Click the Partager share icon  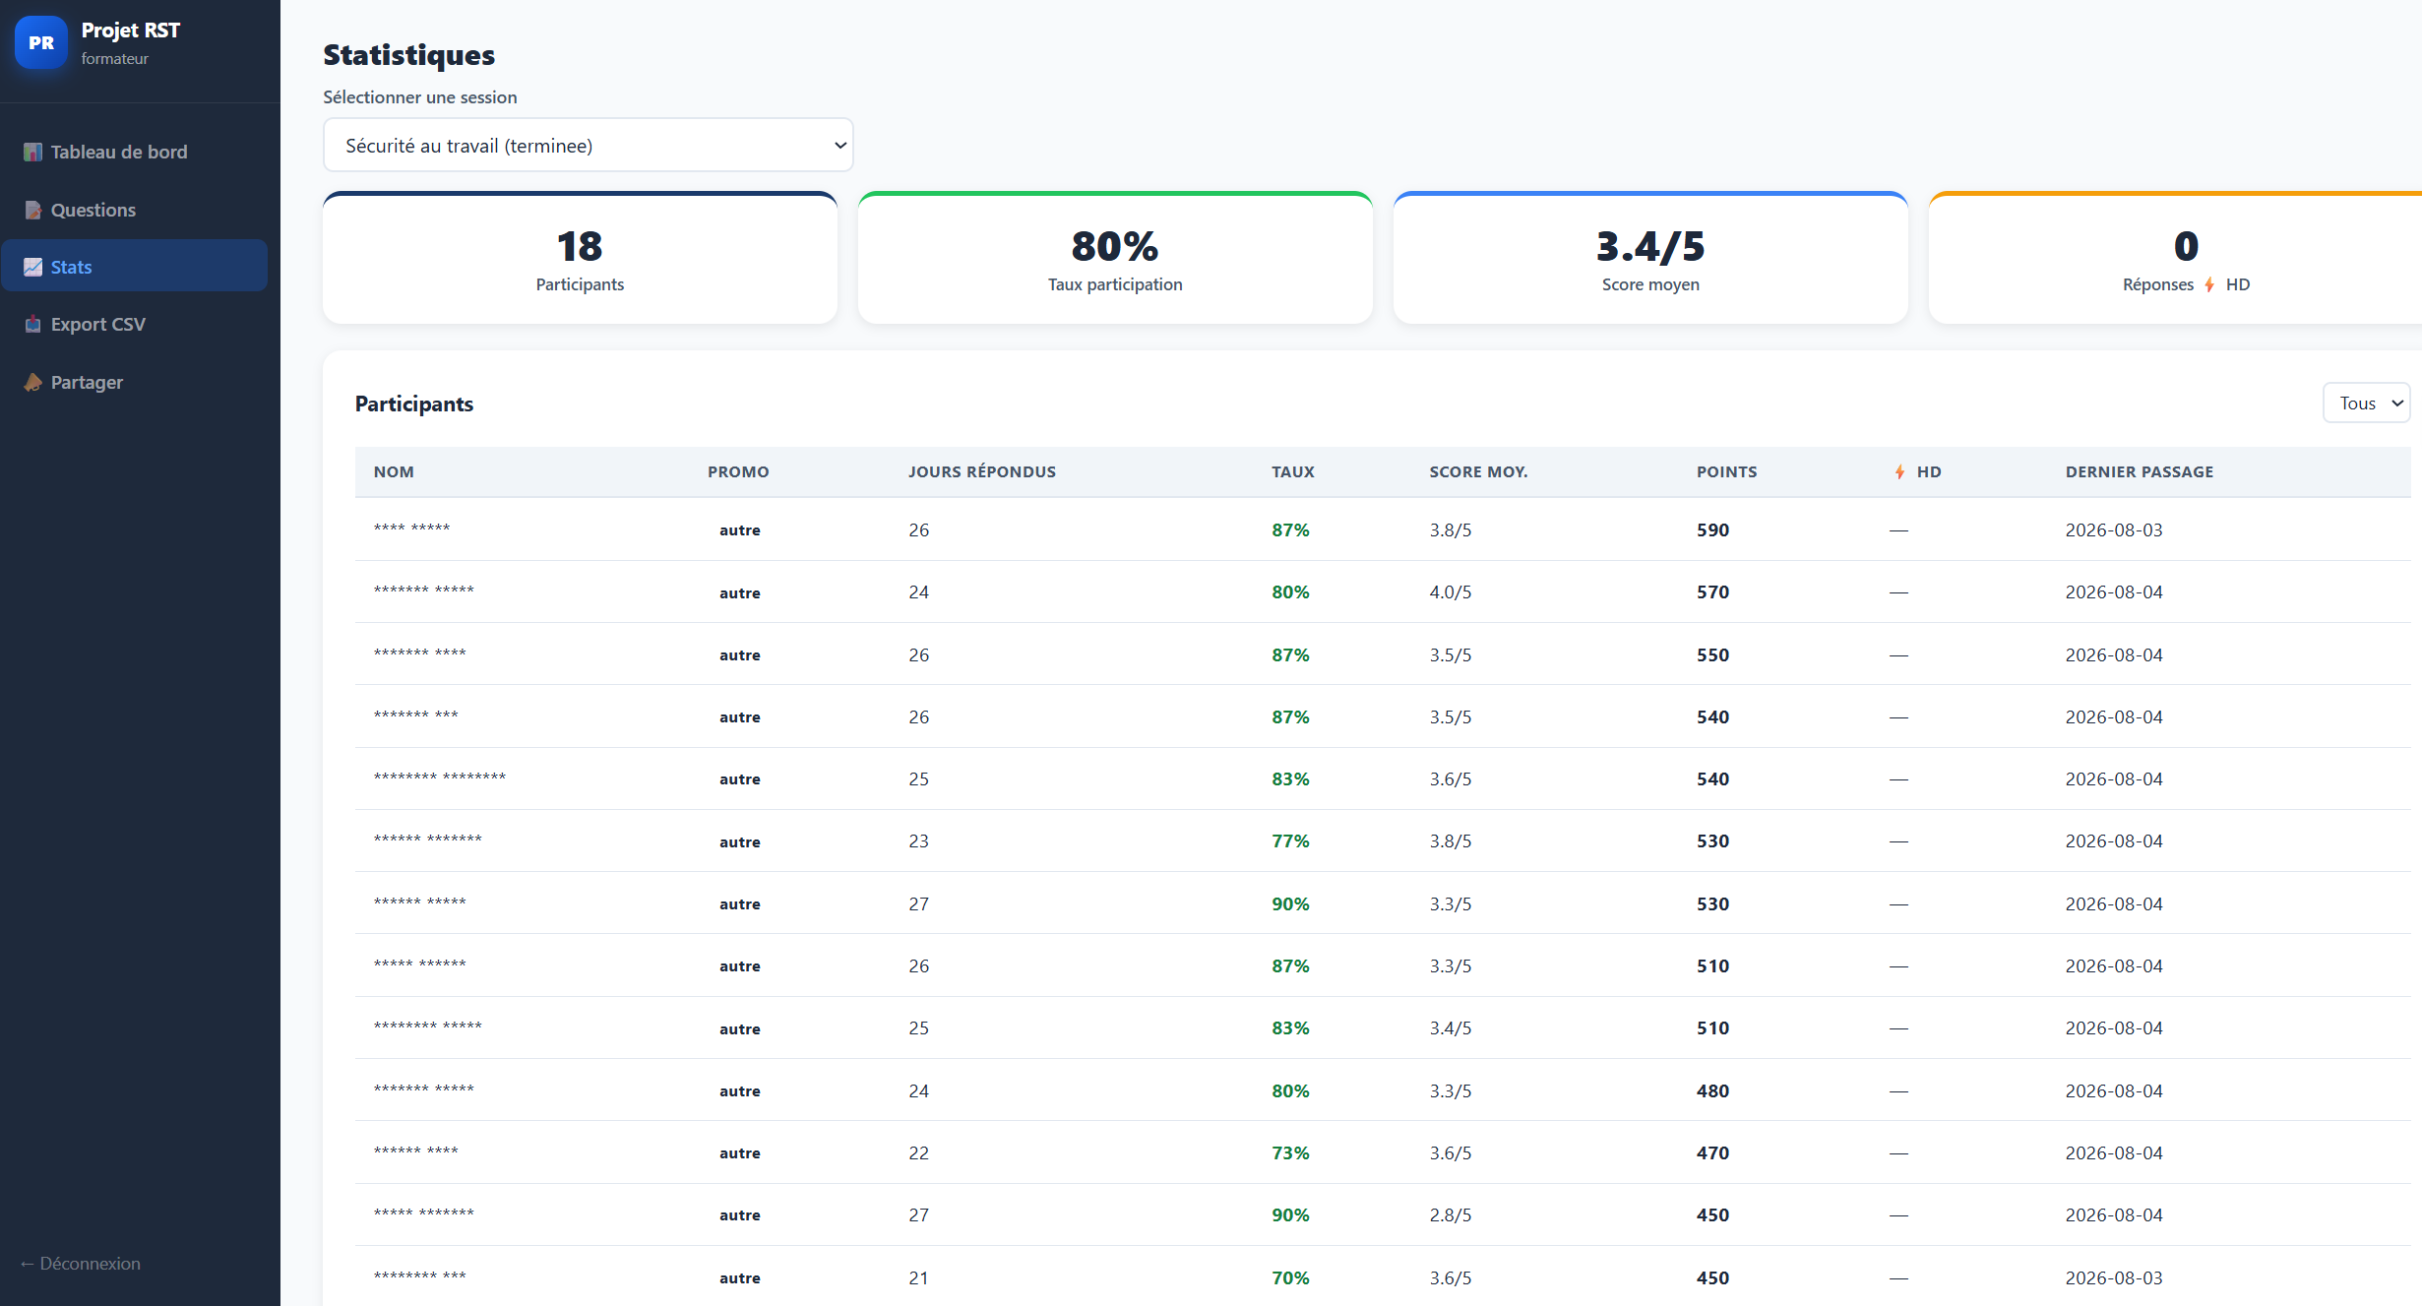pos(32,382)
